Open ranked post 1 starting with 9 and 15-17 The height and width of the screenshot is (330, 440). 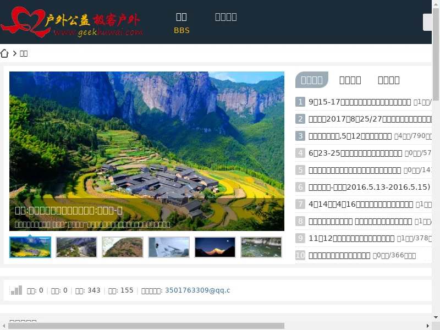360,102
